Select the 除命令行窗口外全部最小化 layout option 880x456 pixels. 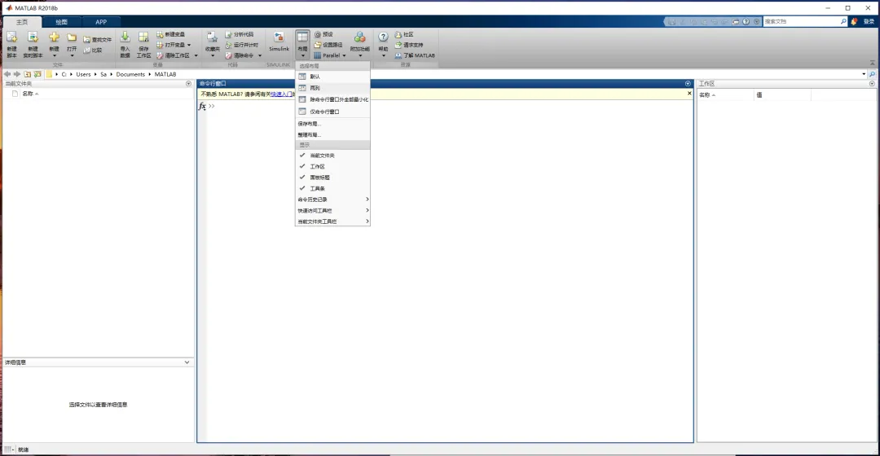coord(332,100)
